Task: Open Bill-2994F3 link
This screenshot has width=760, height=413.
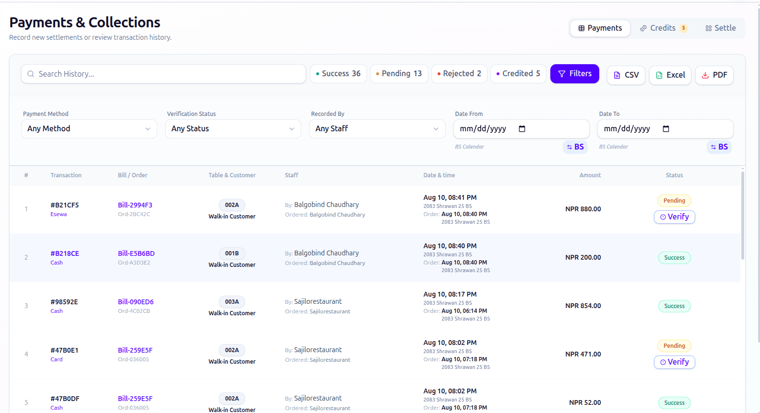Action: (135, 205)
